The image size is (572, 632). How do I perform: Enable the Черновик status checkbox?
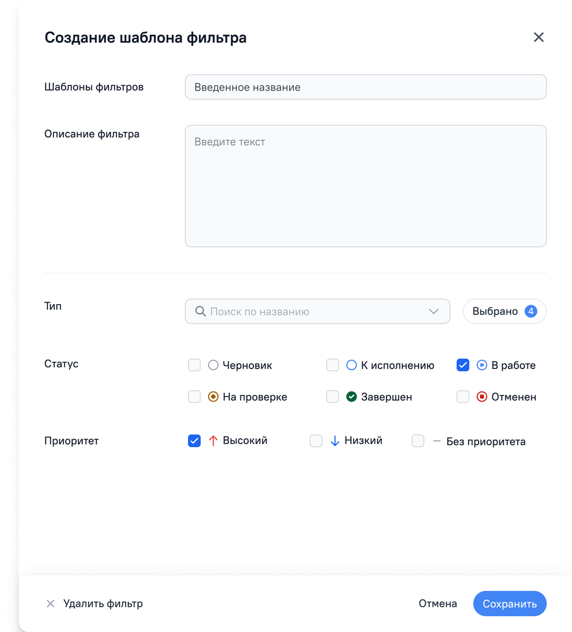click(x=194, y=365)
